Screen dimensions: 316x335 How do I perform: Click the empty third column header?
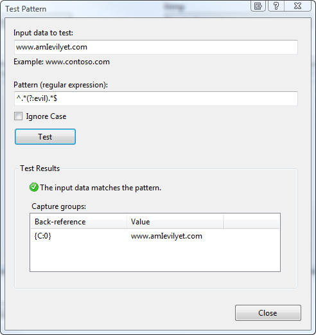coord(252,222)
